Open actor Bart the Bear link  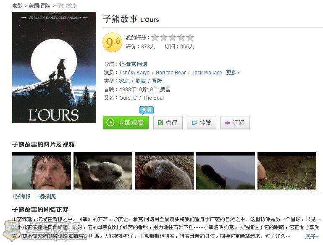click(x=171, y=73)
